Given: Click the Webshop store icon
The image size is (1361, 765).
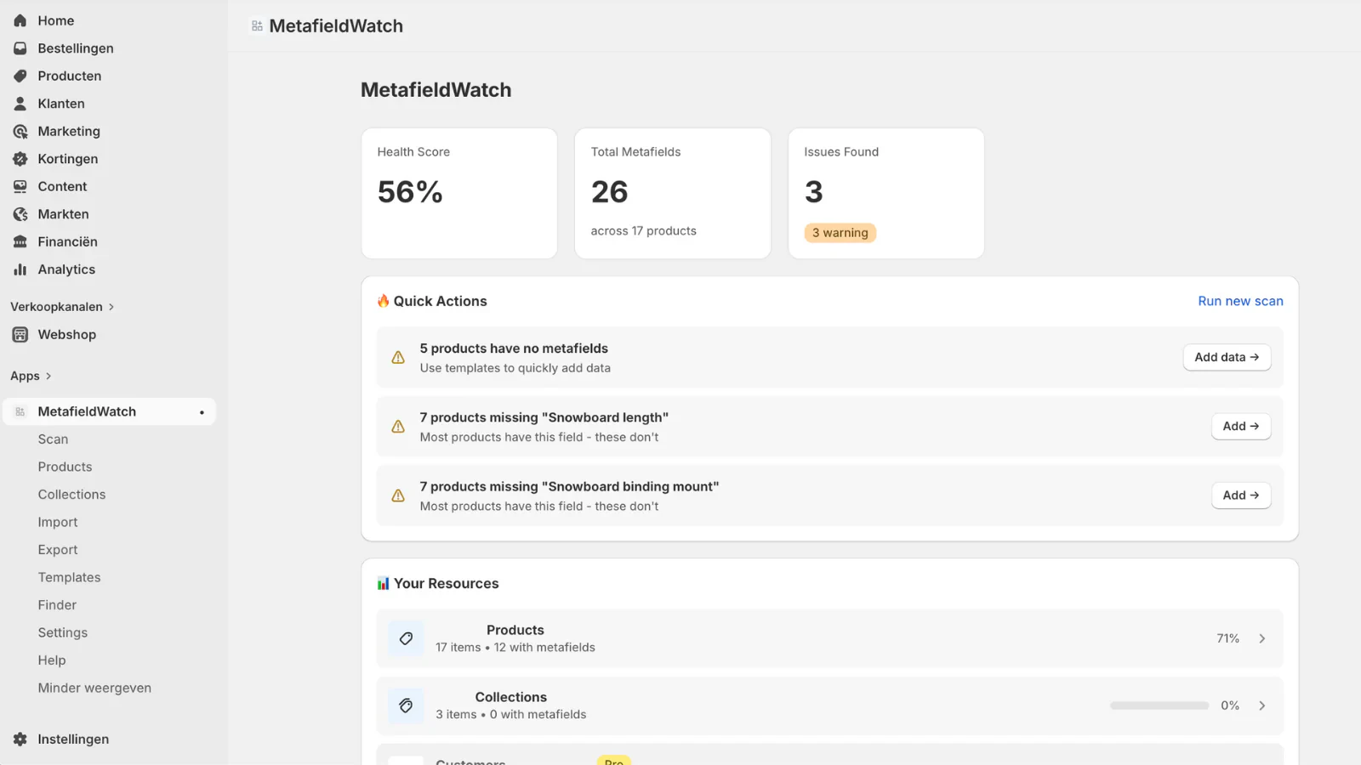Looking at the screenshot, I should click(20, 335).
